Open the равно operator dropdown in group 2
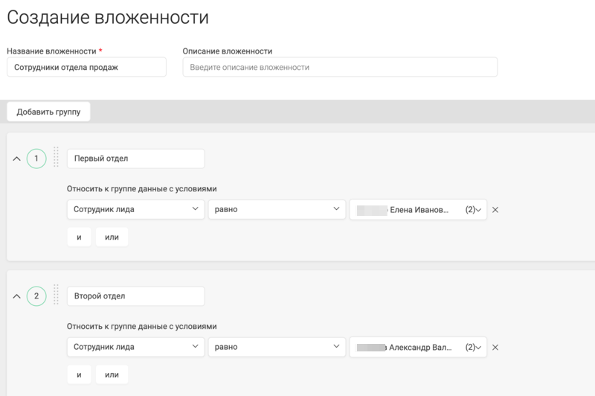The height and width of the screenshot is (396, 595). [x=277, y=347]
